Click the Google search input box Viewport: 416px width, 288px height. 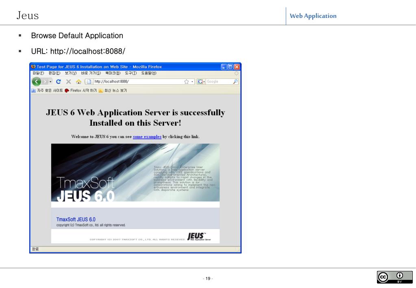click(x=219, y=81)
